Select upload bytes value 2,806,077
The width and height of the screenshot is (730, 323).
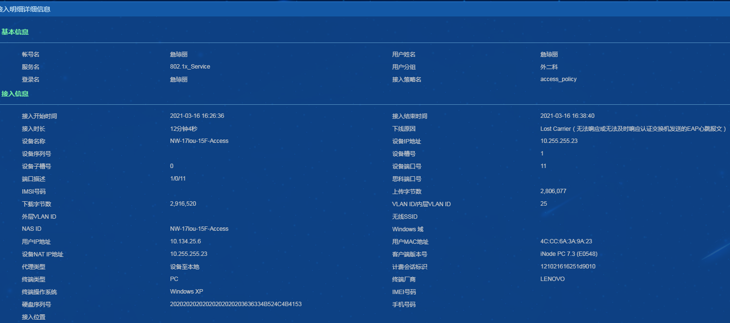tap(553, 191)
